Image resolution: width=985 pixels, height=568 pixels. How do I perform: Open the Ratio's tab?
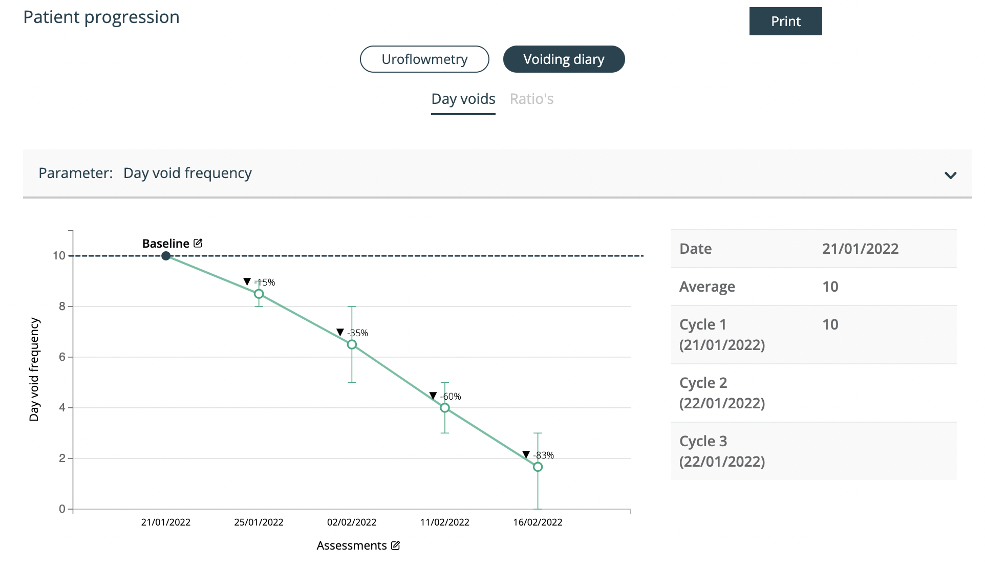(531, 99)
